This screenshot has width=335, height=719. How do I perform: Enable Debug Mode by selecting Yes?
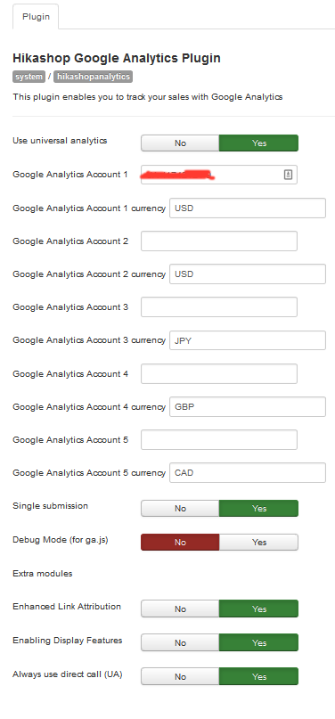tap(259, 542)
